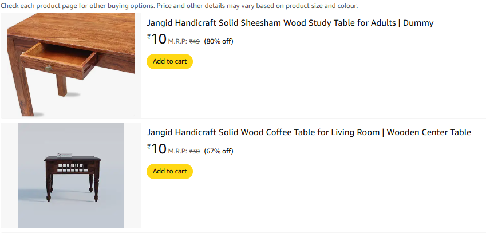Click the buying options notice text at top

179,6
